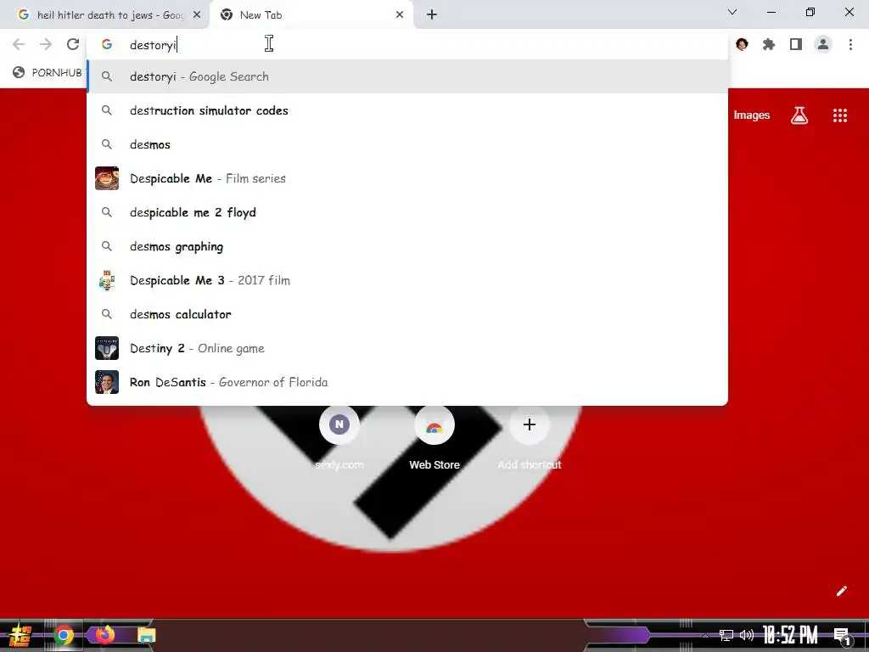Click the Customize Chrome pencil icon
Viewport: 869px width, 652px height.
[x=841, y=591]
